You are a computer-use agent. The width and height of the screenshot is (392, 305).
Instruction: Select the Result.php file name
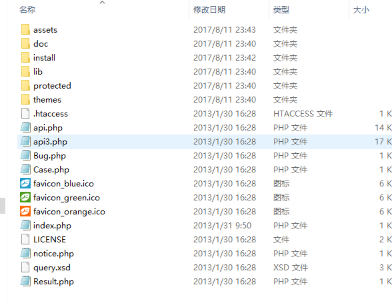[54, 282]
